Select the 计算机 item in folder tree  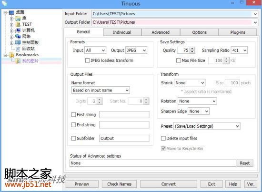pos(29,30)
